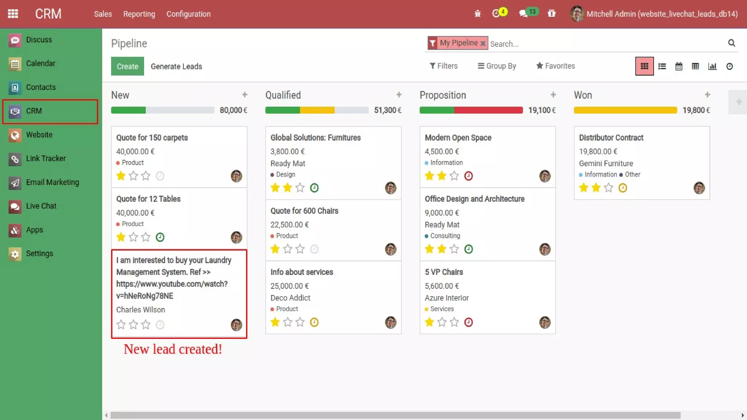Switch to graph view
Screen dimensions: 747x420
[712, 66]
